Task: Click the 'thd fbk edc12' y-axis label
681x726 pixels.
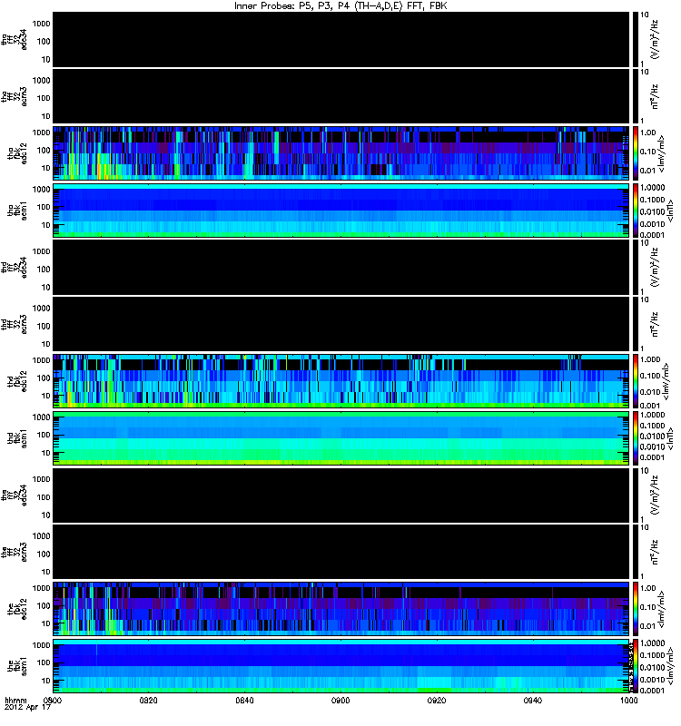Action: [17, 381]
